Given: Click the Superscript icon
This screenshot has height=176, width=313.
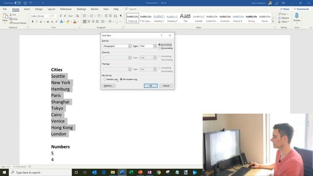Looking at the screenshot, I should (57, 22).
